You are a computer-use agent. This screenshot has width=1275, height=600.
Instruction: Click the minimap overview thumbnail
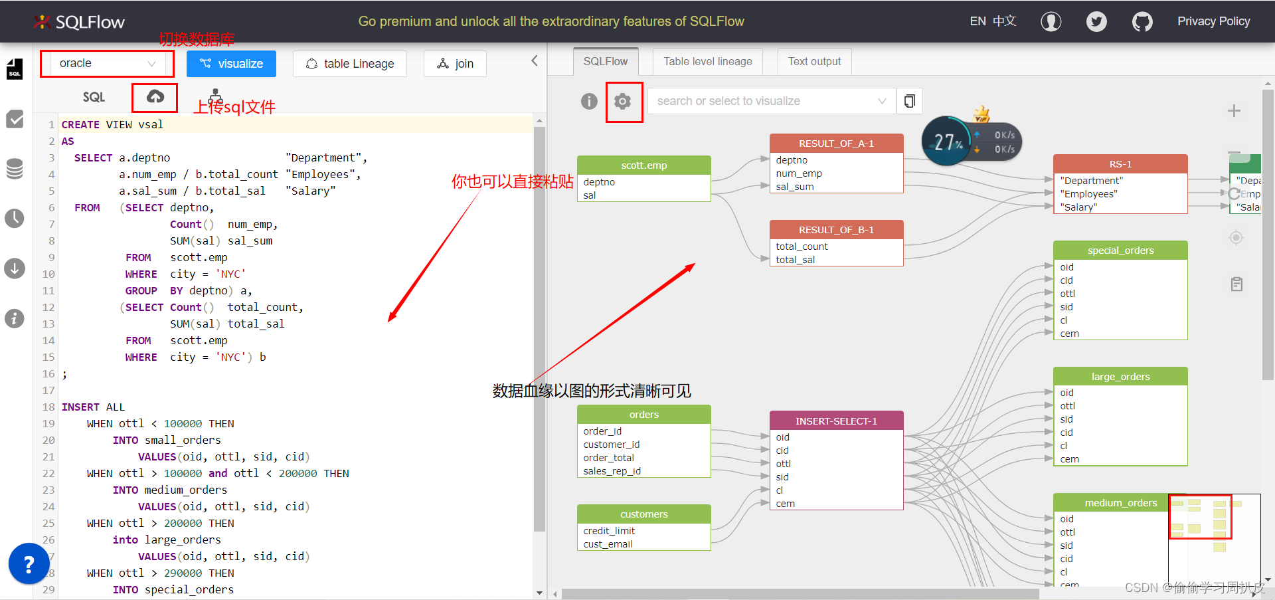tap(1215, 540)
